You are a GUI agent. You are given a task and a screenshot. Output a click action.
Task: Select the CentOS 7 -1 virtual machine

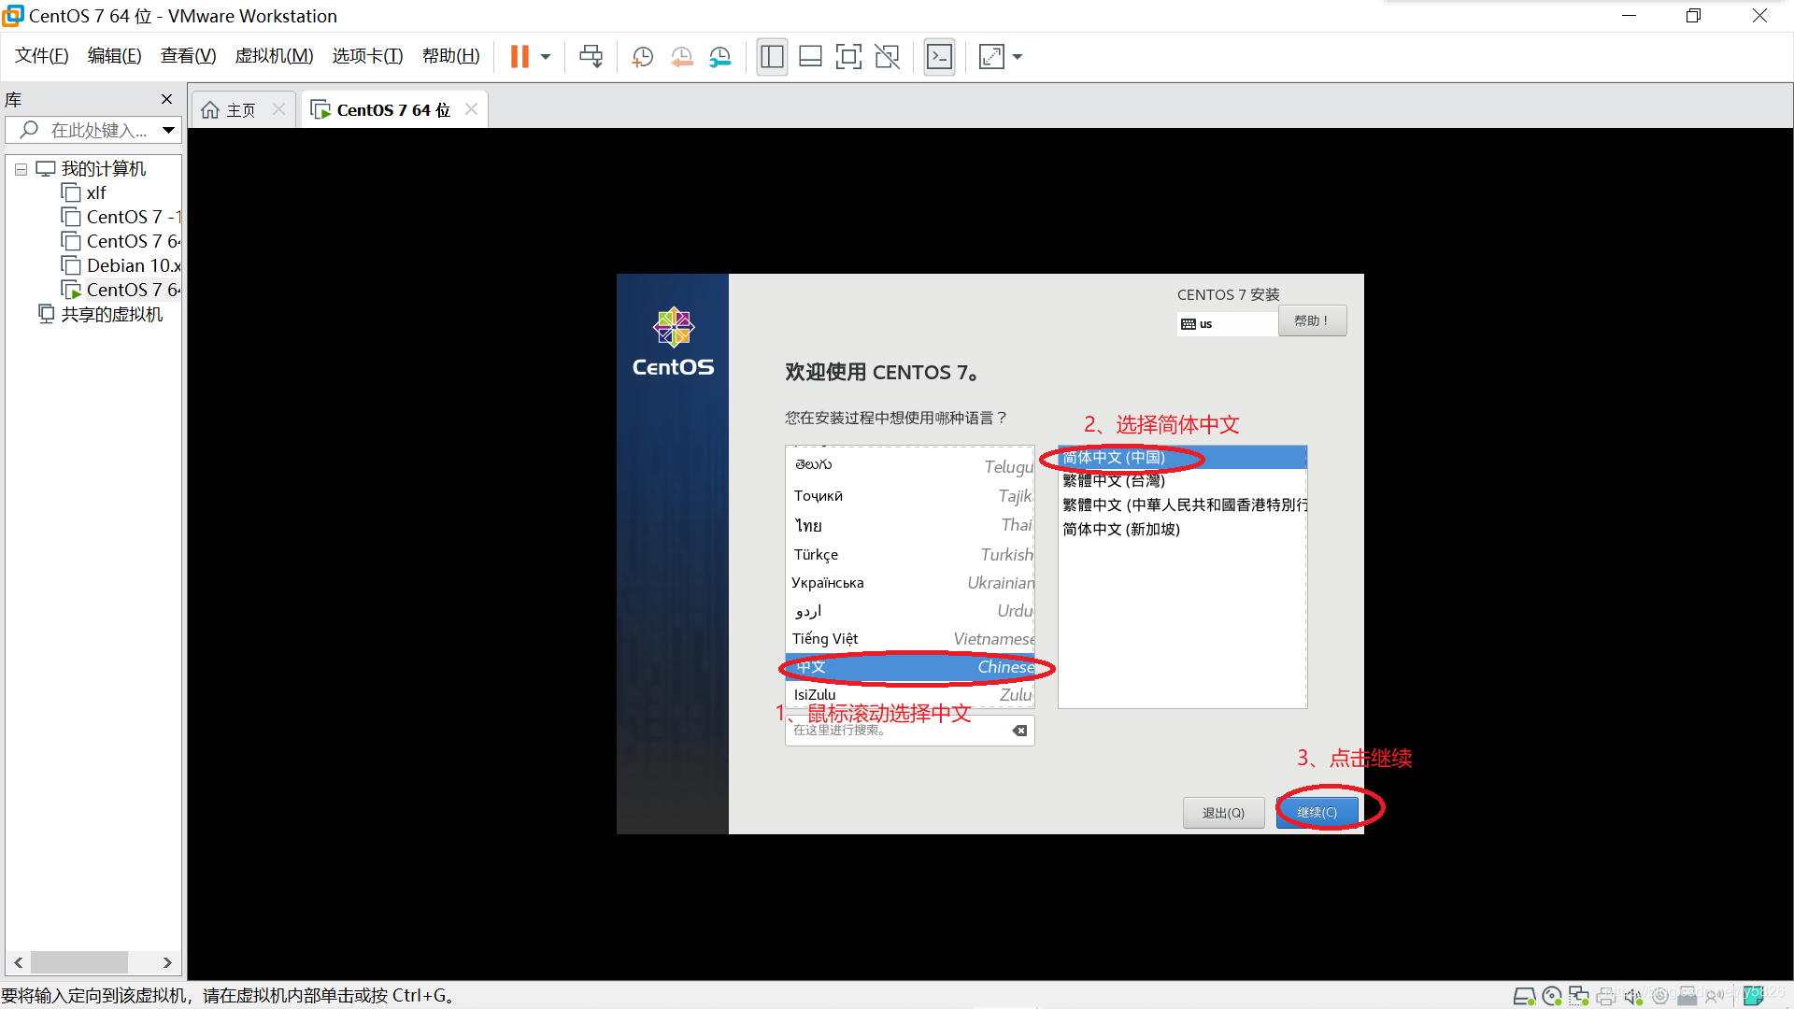coord(121,217)
